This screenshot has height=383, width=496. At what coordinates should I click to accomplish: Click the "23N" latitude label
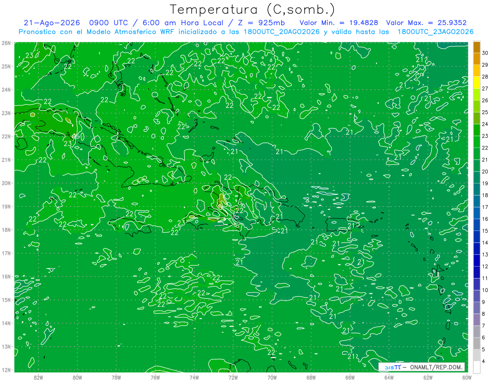point(6,113)
